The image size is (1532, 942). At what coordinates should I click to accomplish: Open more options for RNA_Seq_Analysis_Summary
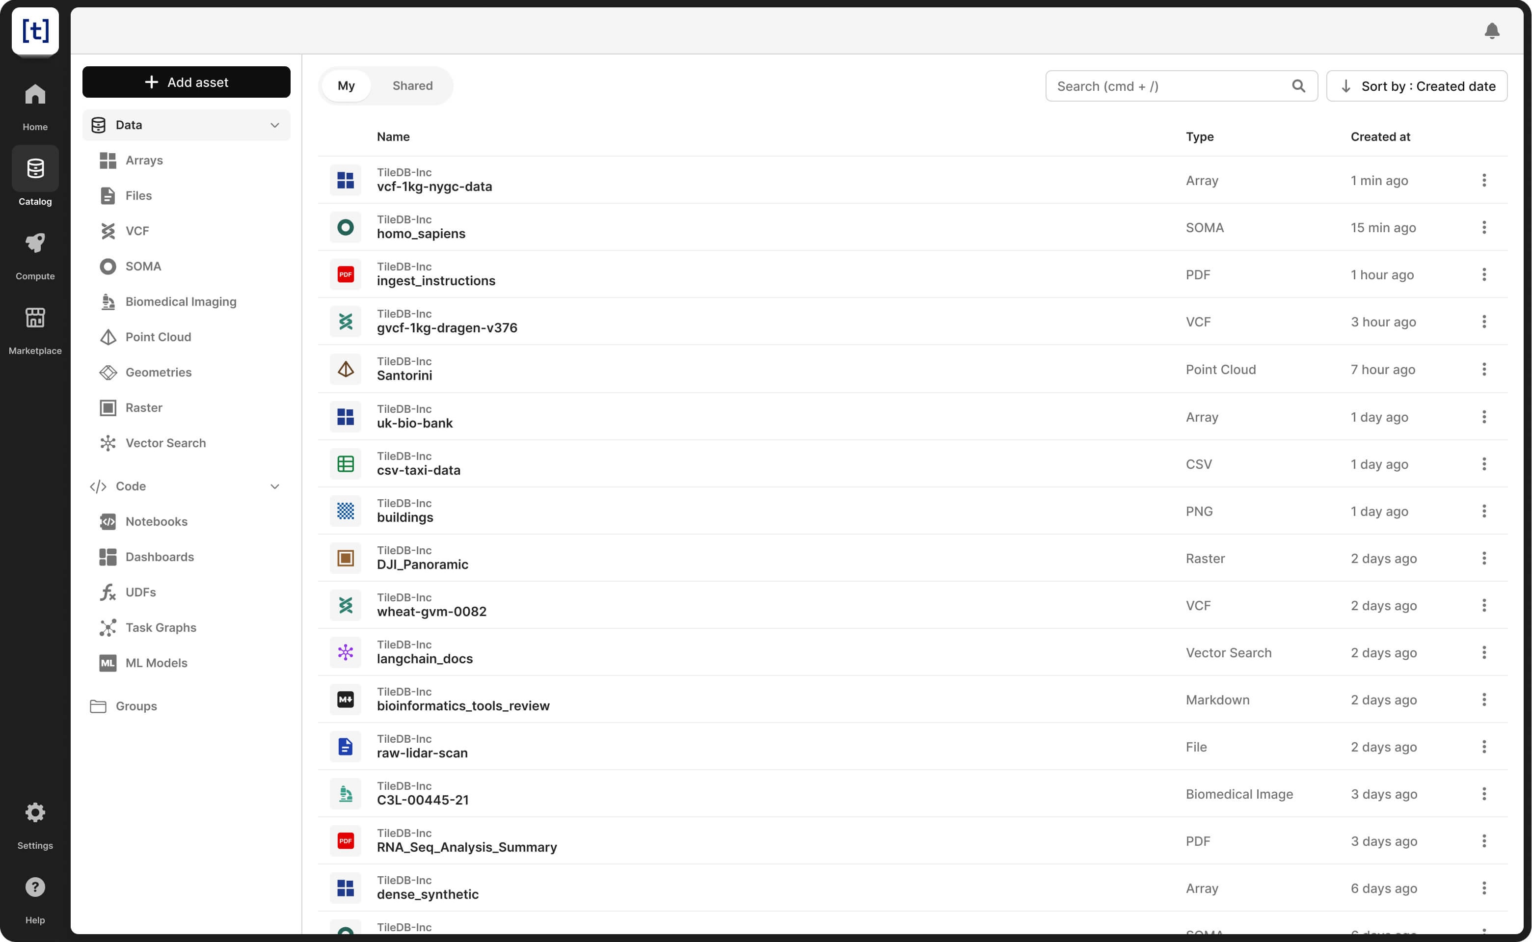(x=1484, y=841)
